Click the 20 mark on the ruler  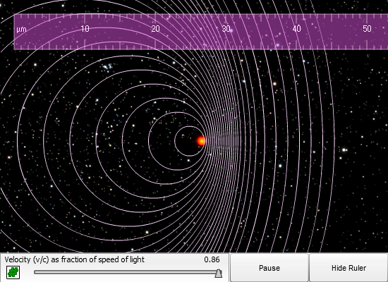(155, 29)
